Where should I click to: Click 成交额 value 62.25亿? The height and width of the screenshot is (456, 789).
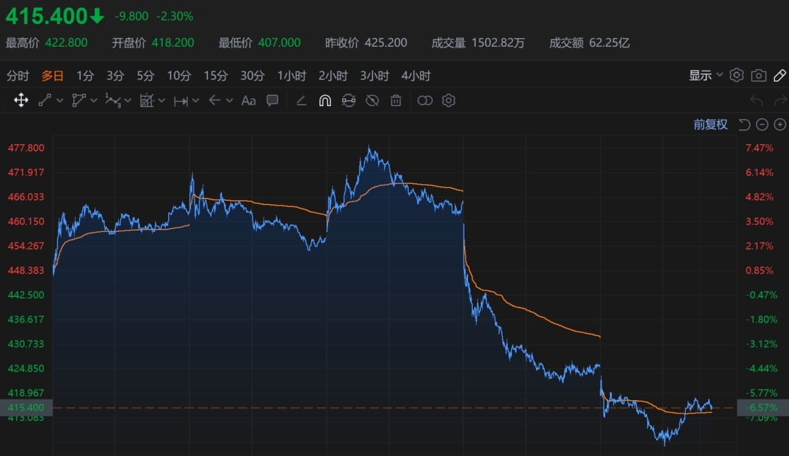(x=609, y=43)
